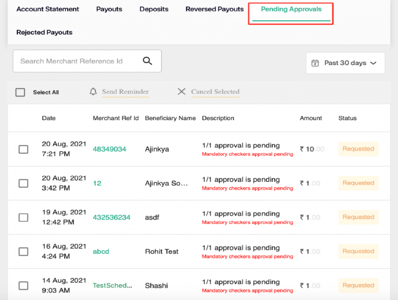
Task: Click the date 19 Aug, 2021 12:42 PM
Action: 64,217
